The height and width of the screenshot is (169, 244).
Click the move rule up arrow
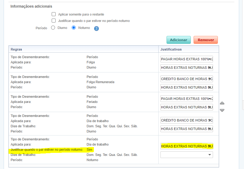click(222, 103)
